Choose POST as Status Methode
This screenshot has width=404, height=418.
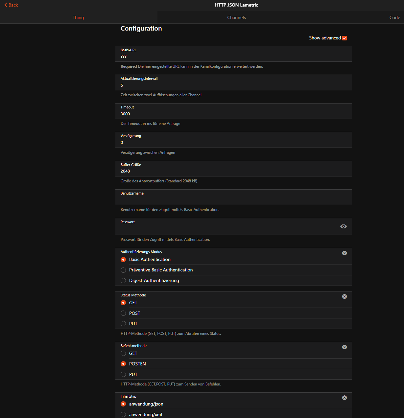click(123, 313)
